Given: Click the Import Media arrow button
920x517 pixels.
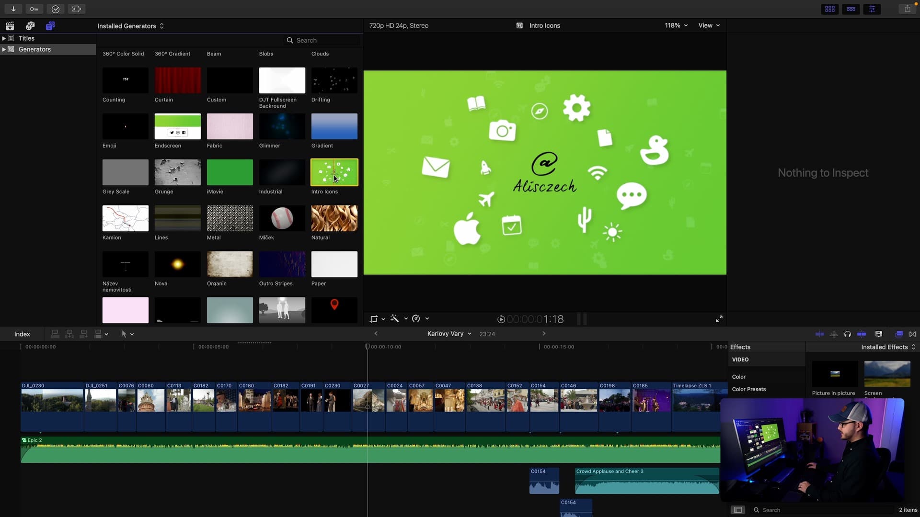Looking at the screenshot, I should click(x=13, y=9).
